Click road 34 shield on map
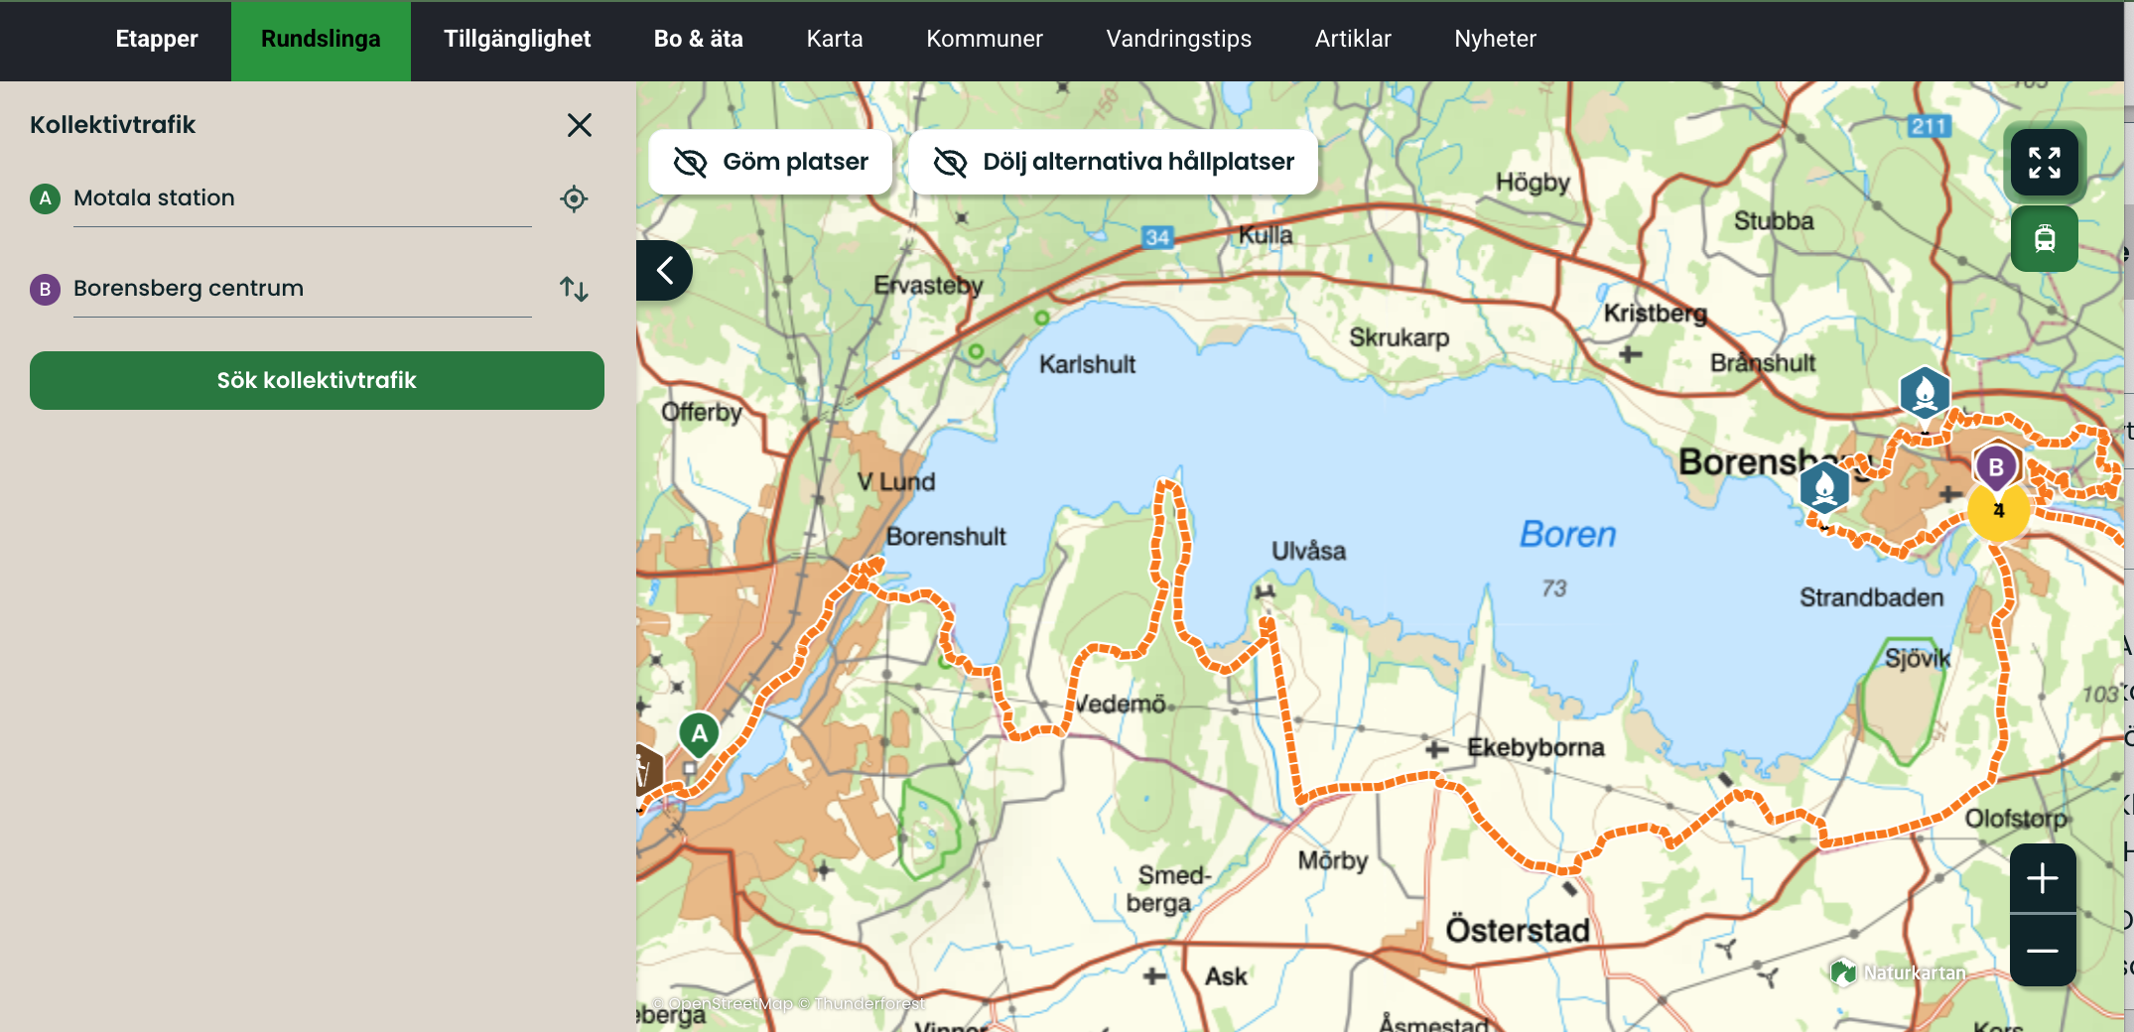2134x1032 pixels. tap(1157, 237)
